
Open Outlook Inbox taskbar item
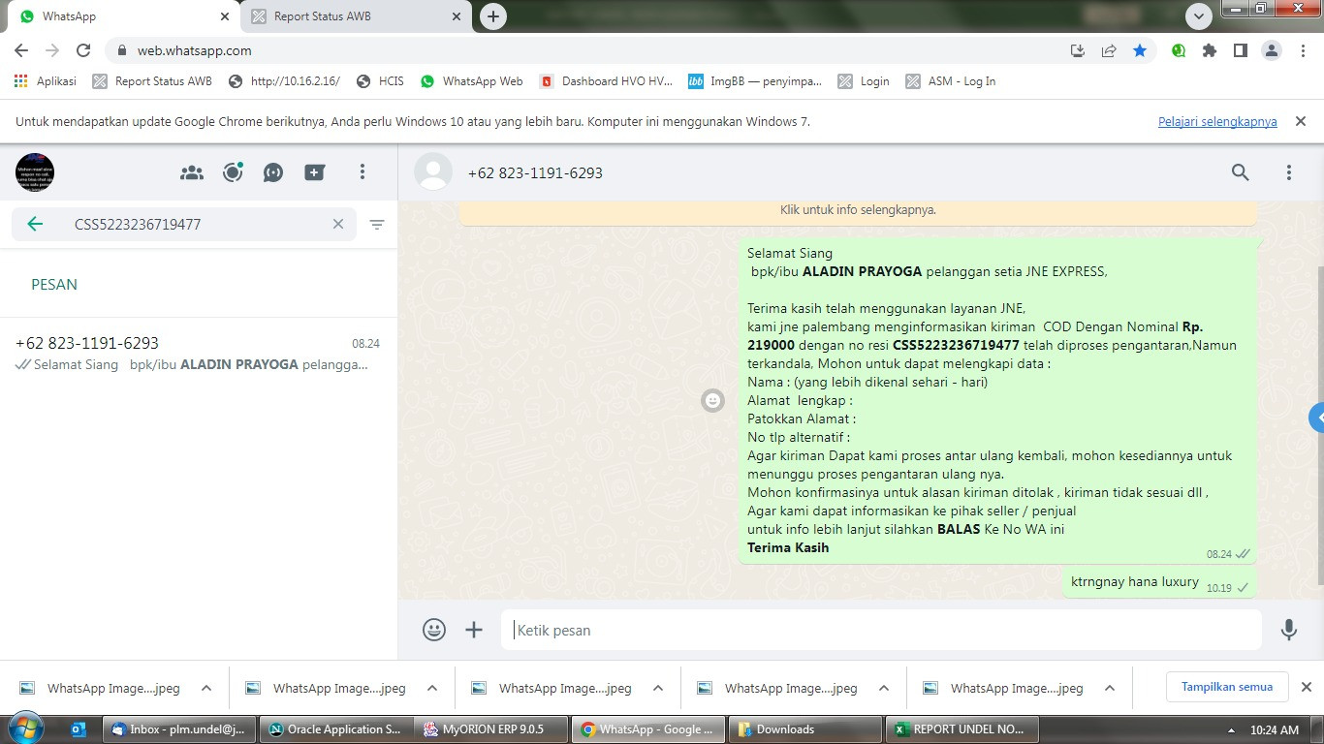click(x=178, y=729)
